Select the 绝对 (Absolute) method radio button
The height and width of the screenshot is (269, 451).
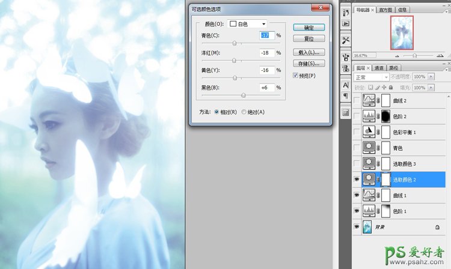(244, 112)
